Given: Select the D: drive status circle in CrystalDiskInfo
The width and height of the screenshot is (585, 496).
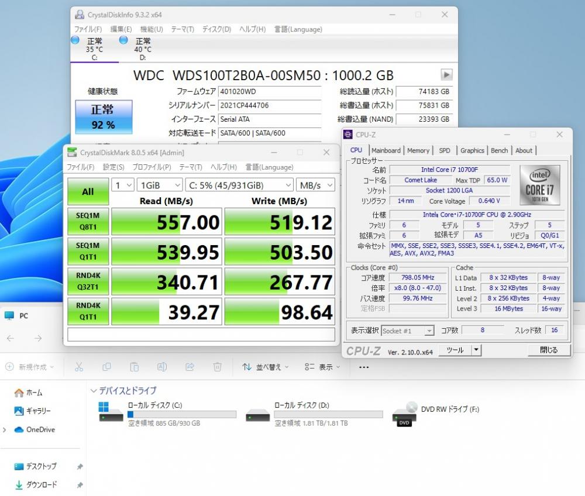Looking at the screenshot, I should pos(123,40).
